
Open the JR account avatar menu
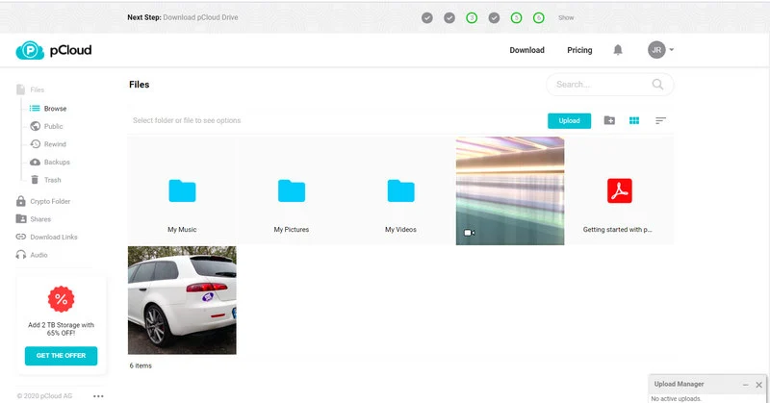point(660,50)
